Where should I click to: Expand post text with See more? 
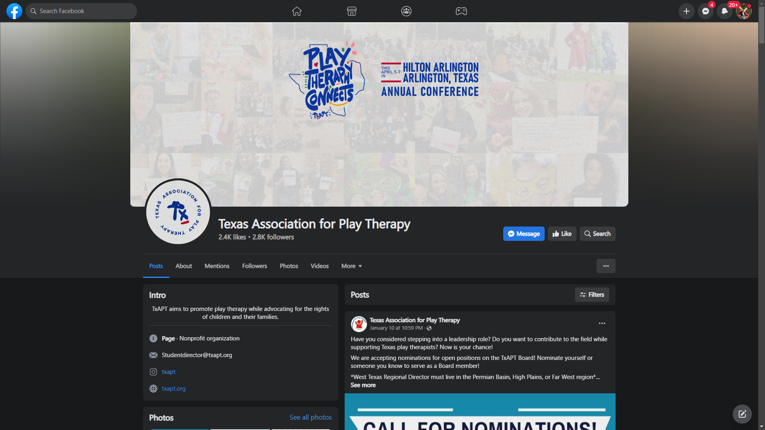(x=363, y=385)
